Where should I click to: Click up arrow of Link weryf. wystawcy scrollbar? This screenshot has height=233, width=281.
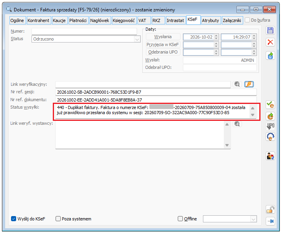point(227,124)
